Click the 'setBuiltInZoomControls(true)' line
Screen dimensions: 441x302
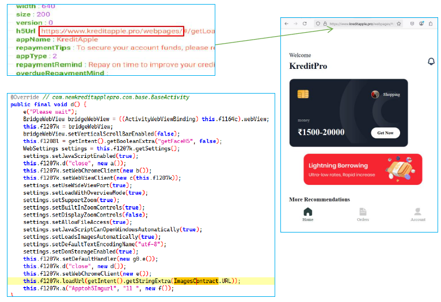[84, 207]
